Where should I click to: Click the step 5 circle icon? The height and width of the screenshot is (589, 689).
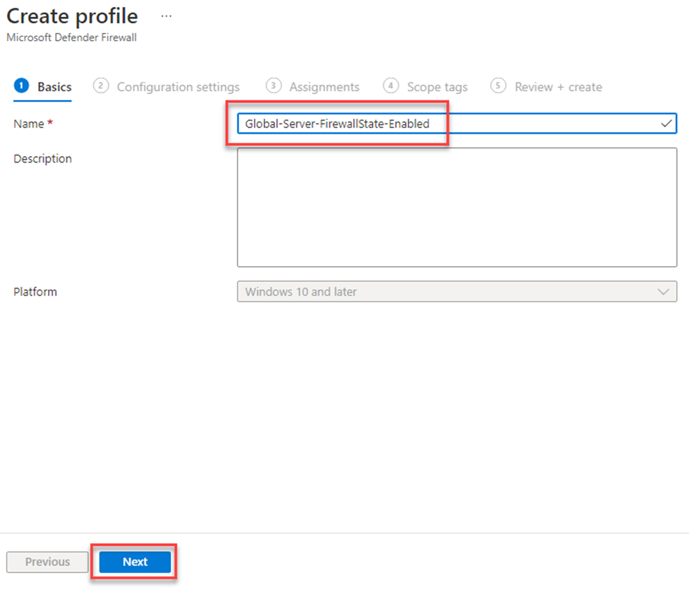click(498, 86)
